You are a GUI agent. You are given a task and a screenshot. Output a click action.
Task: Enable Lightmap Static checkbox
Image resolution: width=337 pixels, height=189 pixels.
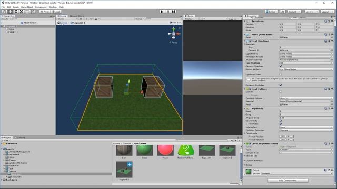tap(281, 74)
